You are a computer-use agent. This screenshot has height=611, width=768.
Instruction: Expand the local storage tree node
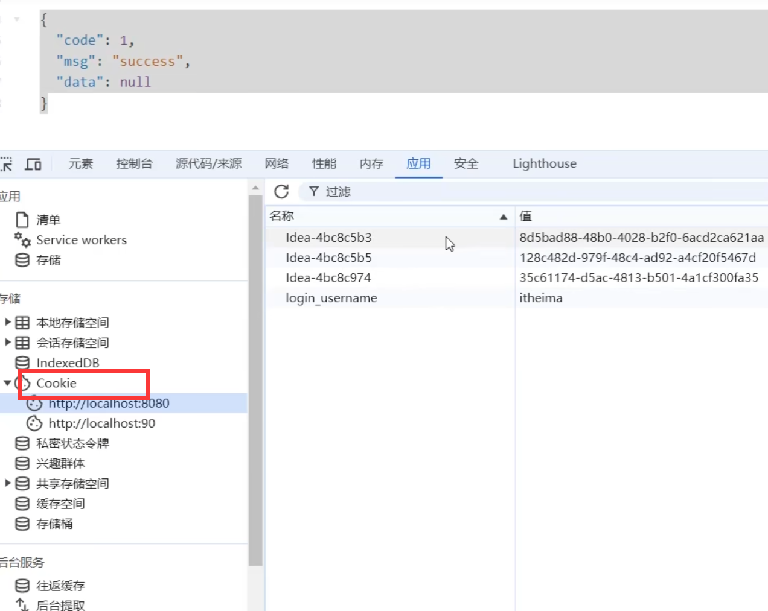(8, 323)
